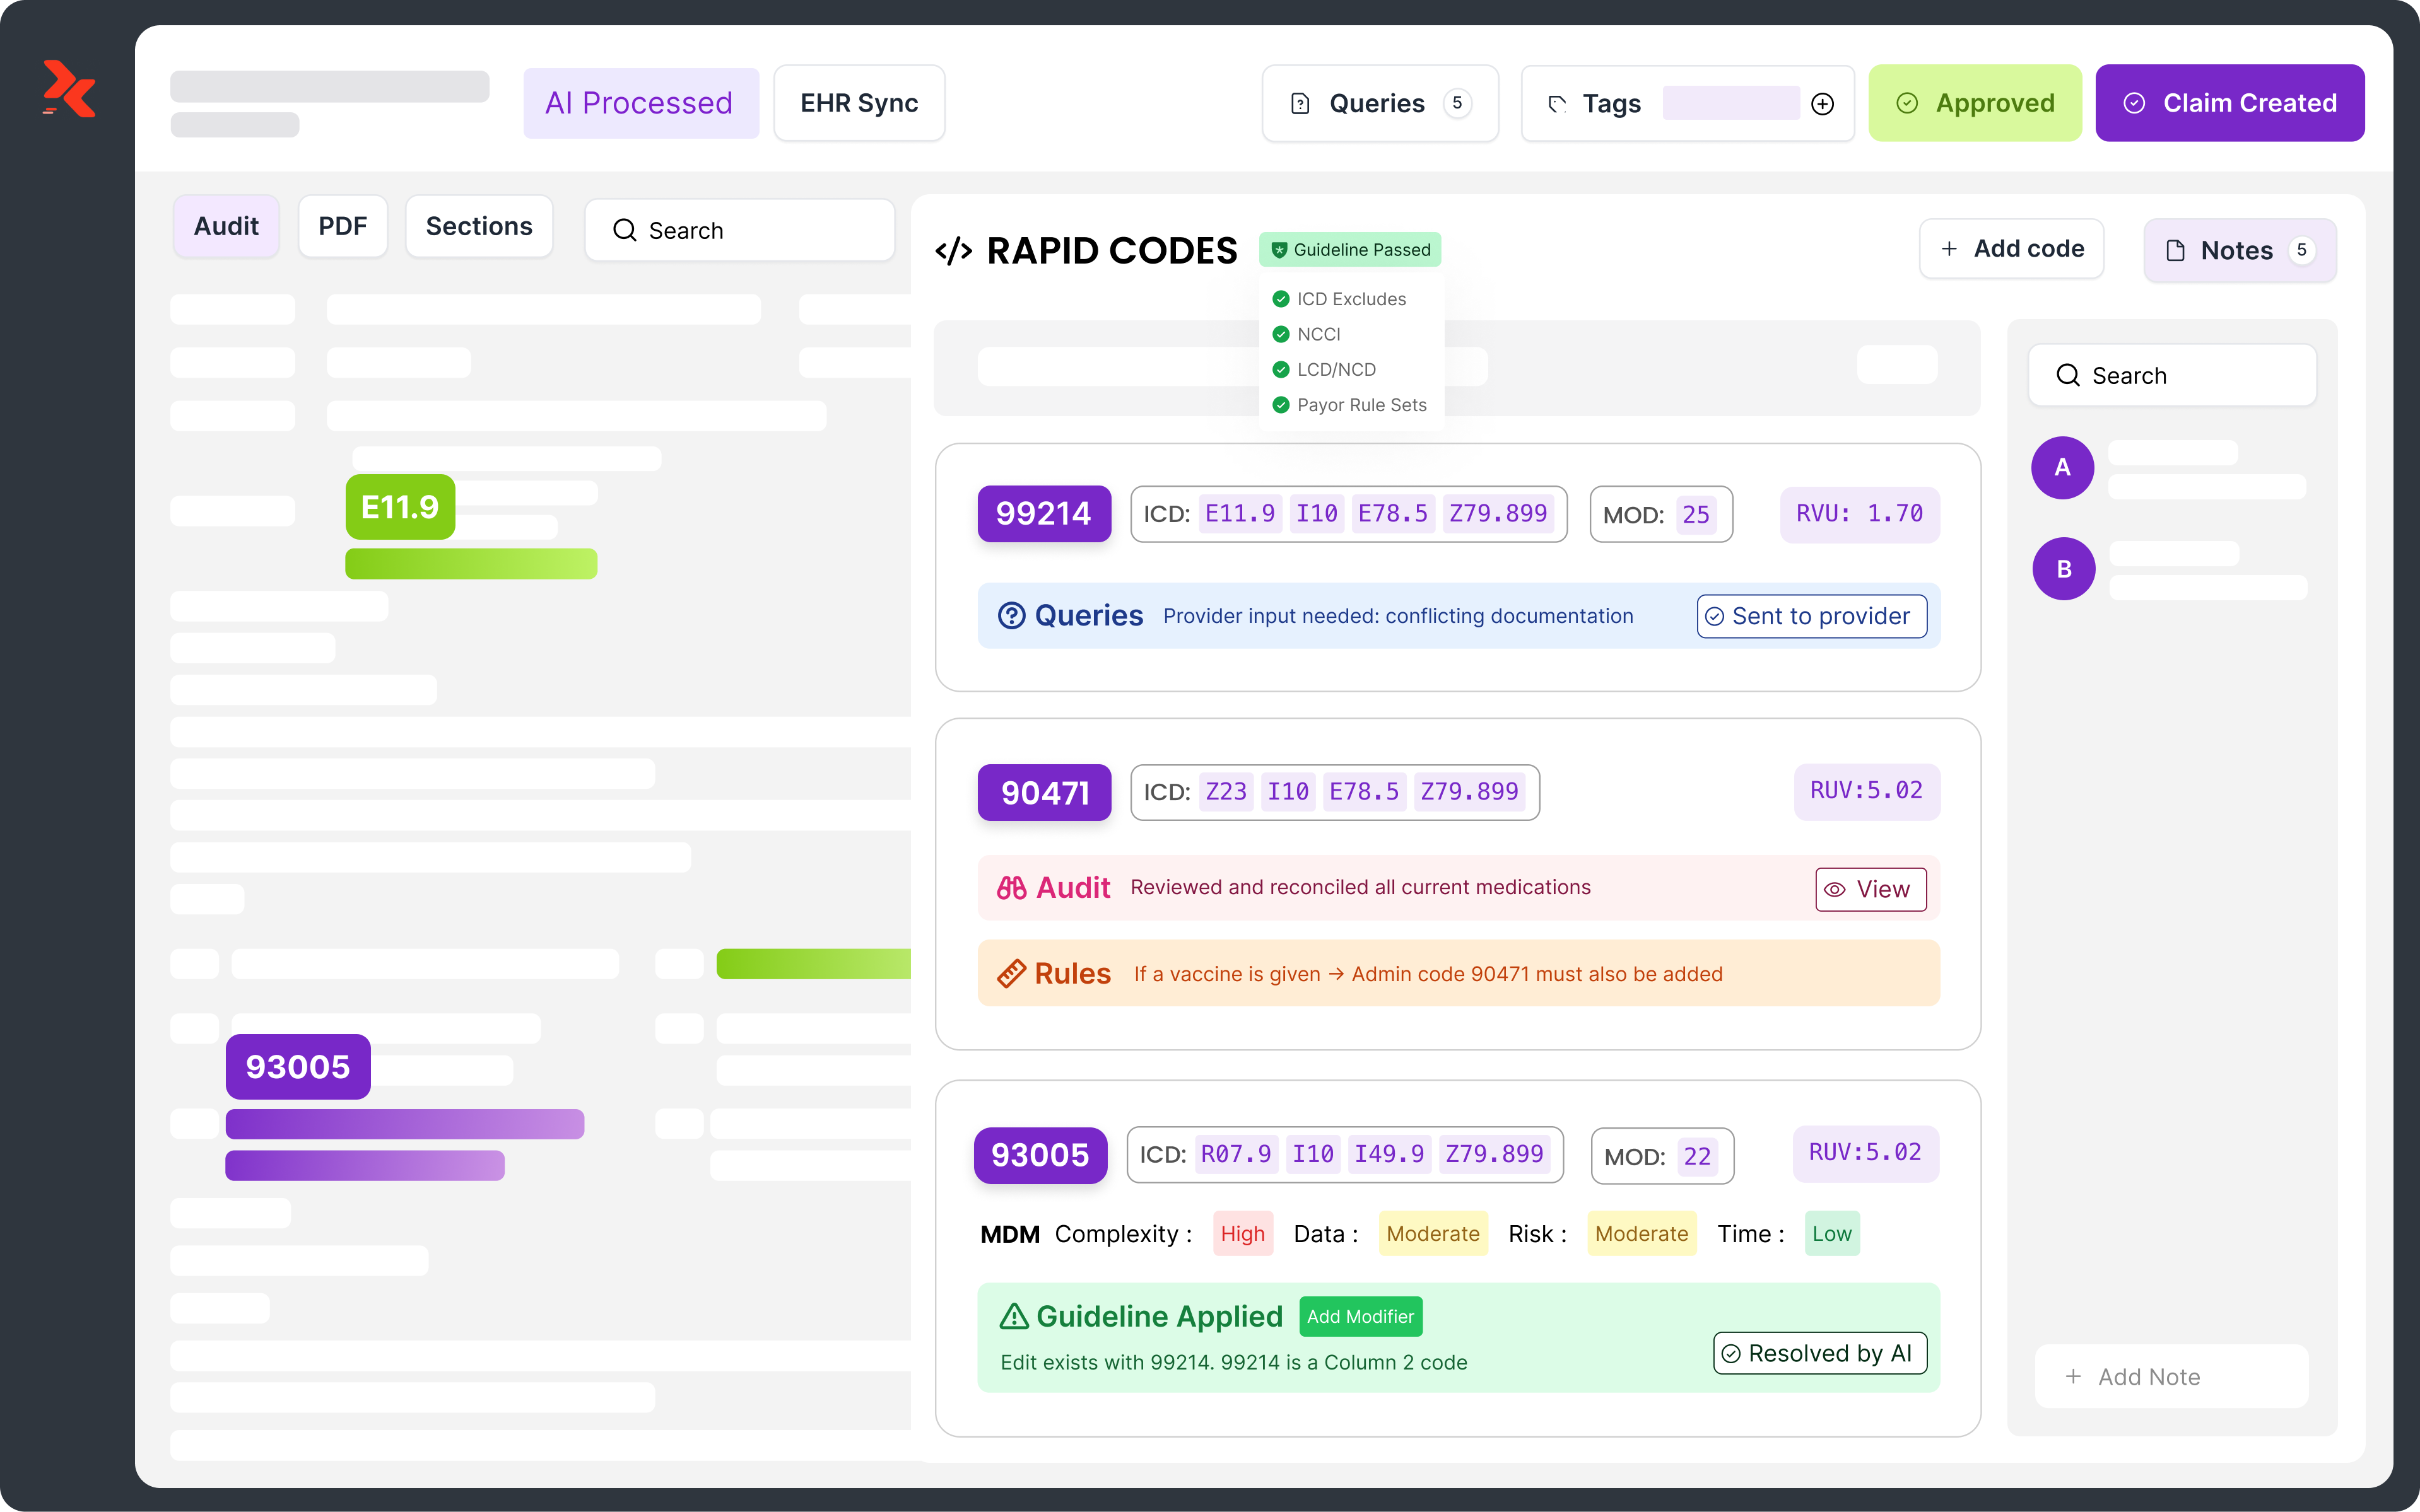
Task: Click the binoculars Audit icon
Action: (1011, 888)
